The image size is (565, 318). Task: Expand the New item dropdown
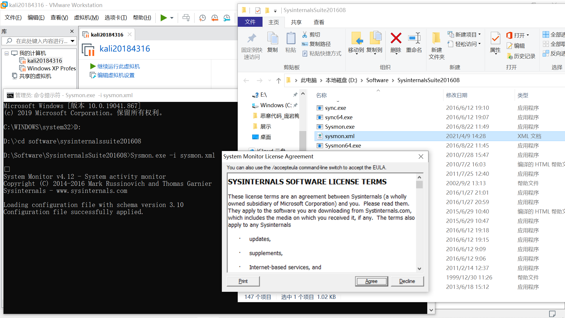(479, 34)
